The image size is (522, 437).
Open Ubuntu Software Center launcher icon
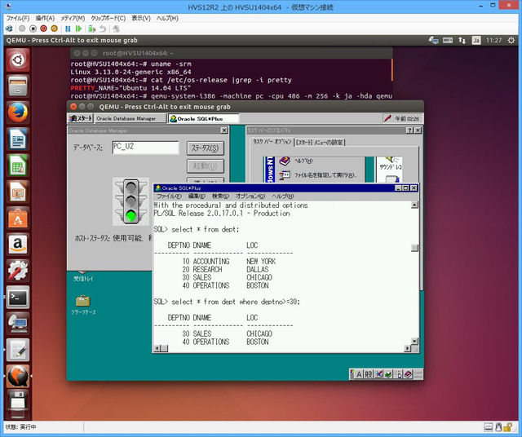coord(18,218)
